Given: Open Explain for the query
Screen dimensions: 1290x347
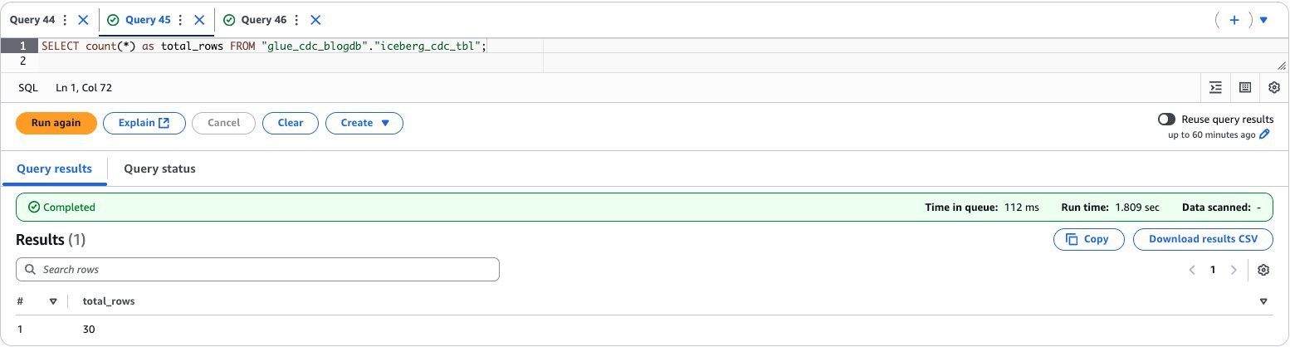Looking at the screenshot, I should pyautogui.click(x=144, y=123).
